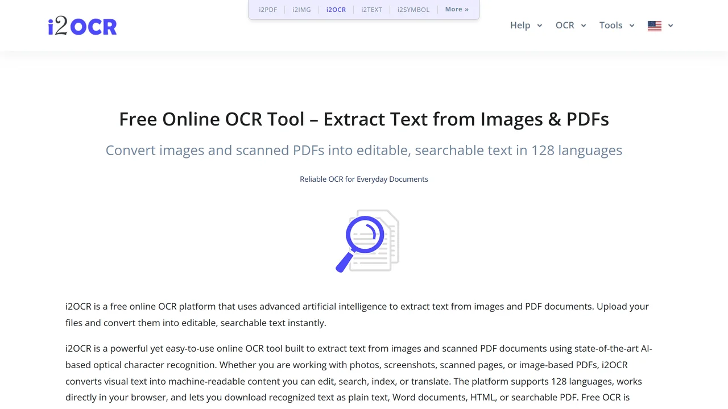728x409 pixels.
Task: Switch to the i2TEXT tab
Action: (371, 10)
